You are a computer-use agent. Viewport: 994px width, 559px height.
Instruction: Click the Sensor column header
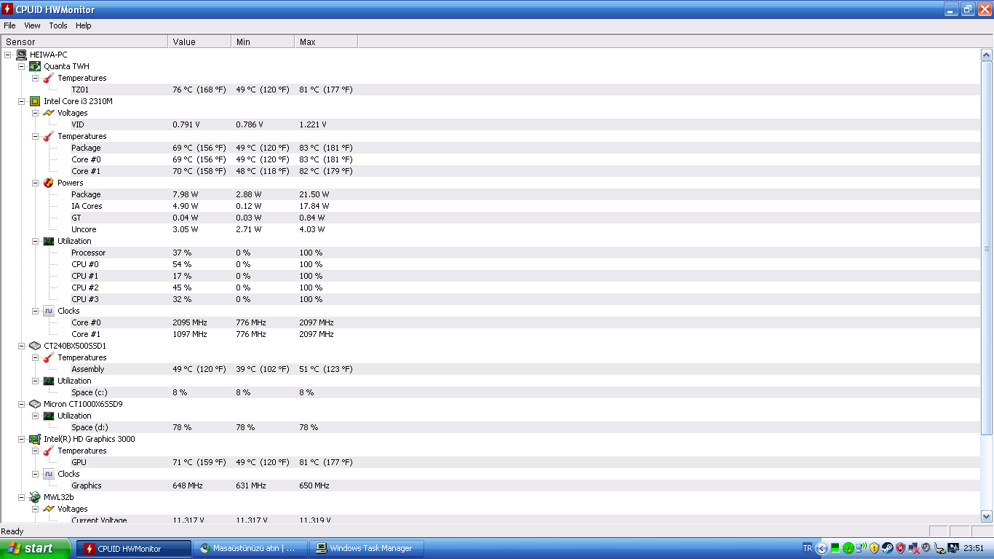click(x=84, y=42)
